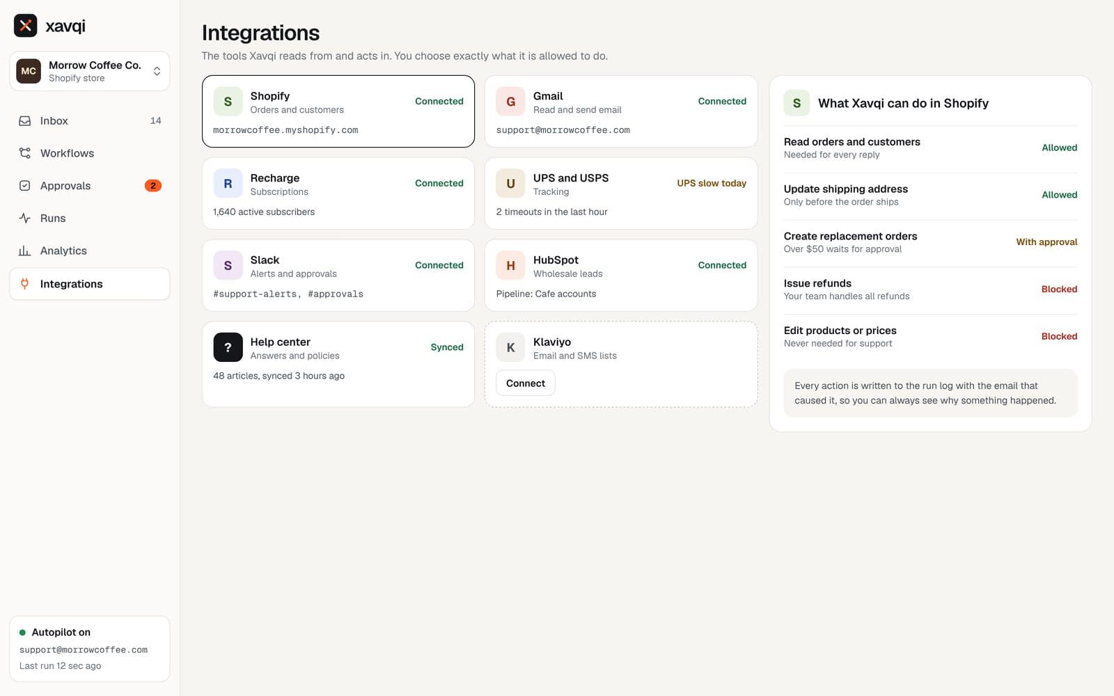1114x696 pixels.
Task: Click the Recharge R icon
Action: point(228,184)
